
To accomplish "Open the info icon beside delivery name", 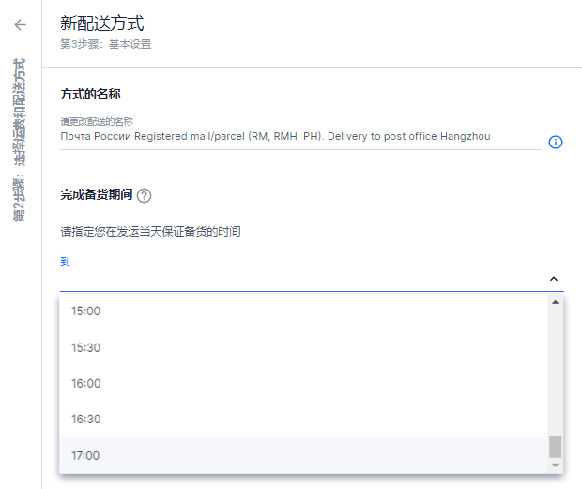I will pos(556,142).
